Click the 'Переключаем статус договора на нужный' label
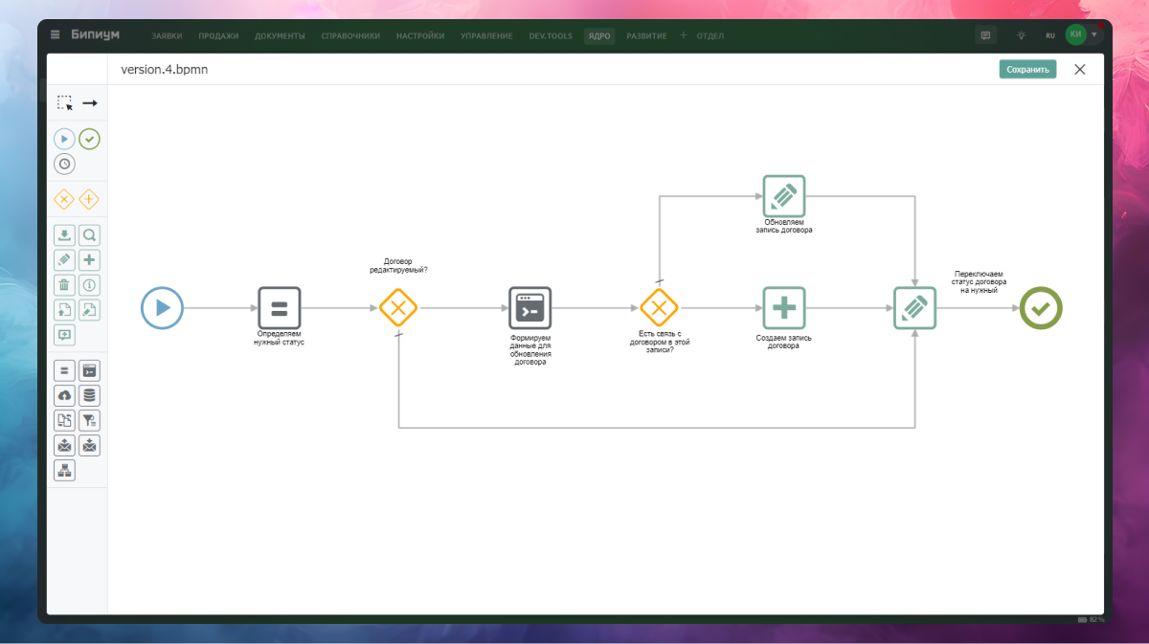This screenshot has width=1149, height=644. click(980, 282)
